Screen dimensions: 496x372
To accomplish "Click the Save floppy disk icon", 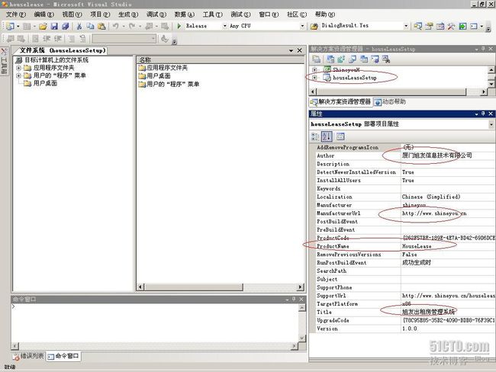I will [54, 26].
